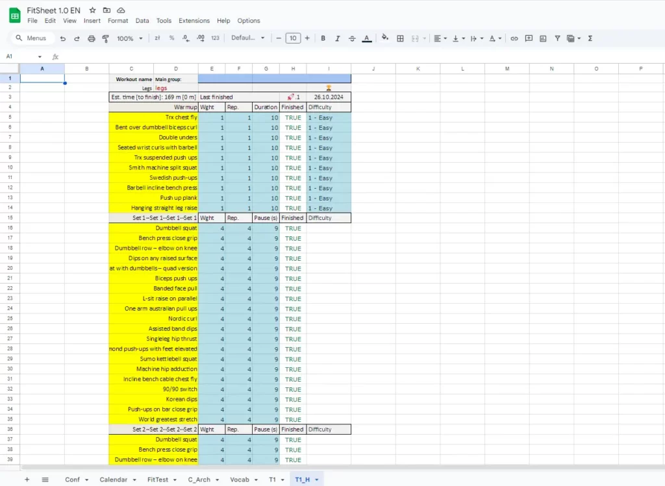
Task: Open the zoom 100% dropdown
Action: tap(129, 38)
